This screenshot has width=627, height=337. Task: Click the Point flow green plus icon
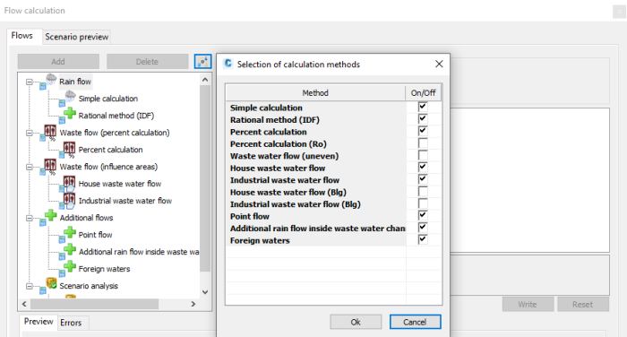pos(70,232)
